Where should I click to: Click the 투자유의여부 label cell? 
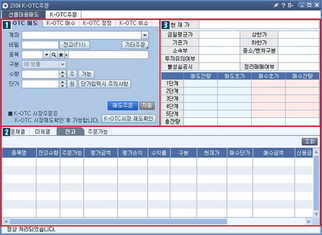point(180,59)
